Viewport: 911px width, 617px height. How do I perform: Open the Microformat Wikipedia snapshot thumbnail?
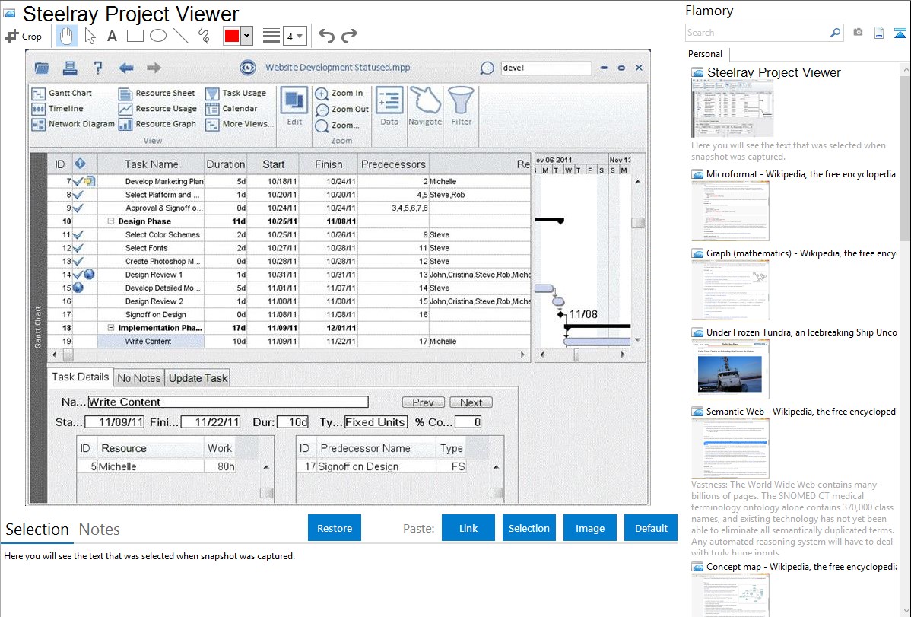pos(730,211)
